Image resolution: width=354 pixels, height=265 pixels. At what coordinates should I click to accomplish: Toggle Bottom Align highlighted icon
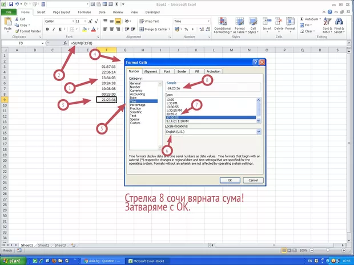[118, 22]
